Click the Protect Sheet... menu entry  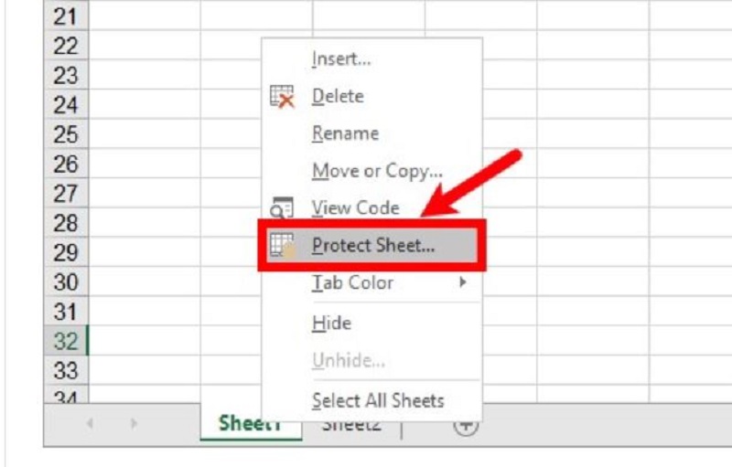(371, 245)
